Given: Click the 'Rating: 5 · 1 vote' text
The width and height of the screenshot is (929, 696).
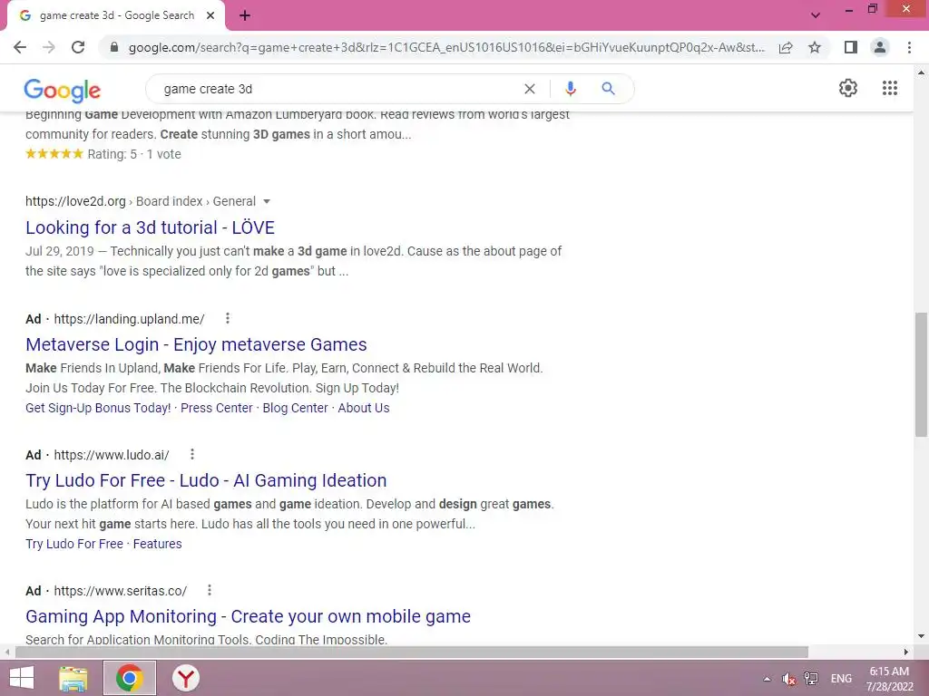Looking at the screenshot, I should pos(134,154).
